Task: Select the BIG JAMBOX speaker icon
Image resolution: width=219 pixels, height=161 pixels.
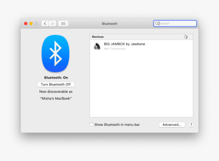Action: click(x=97, y=46)
